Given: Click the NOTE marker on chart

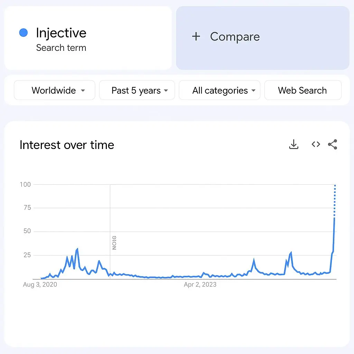Looking at the screenshot, I should [x=114, y=243].
